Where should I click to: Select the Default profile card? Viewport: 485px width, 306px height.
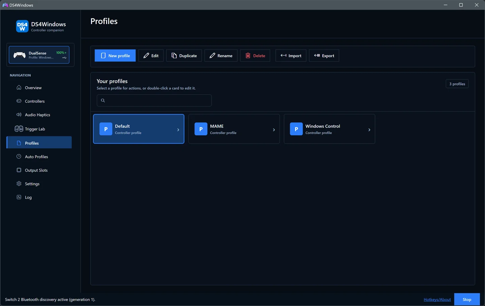[139, 129]
